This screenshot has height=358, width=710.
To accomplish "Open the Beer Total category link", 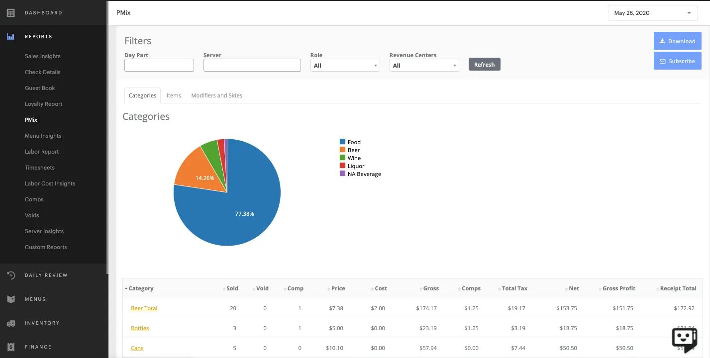I will coord(144,308).
